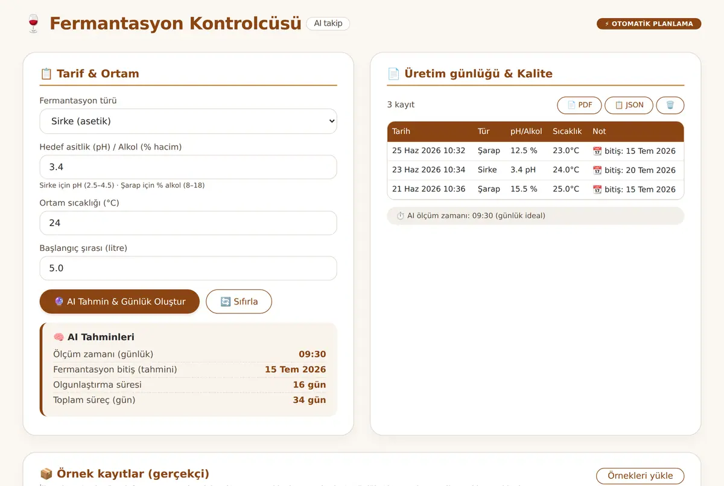Open the Fermantasyon türü dropdown

coord(188,121)
